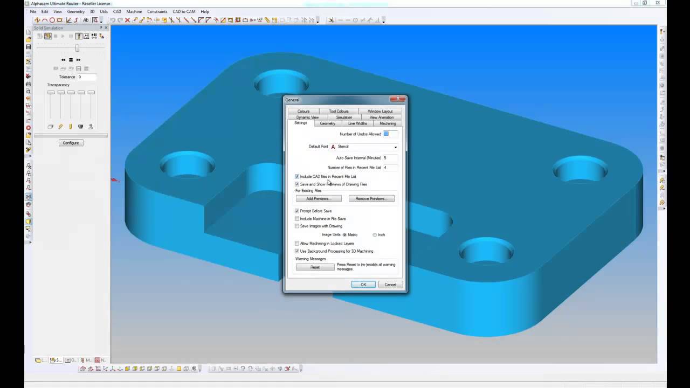Screen dimensions: 690x388
Task: Toggle 'Save and Show Previews of Drawing Files'
Action: click(x=297, y=184)
